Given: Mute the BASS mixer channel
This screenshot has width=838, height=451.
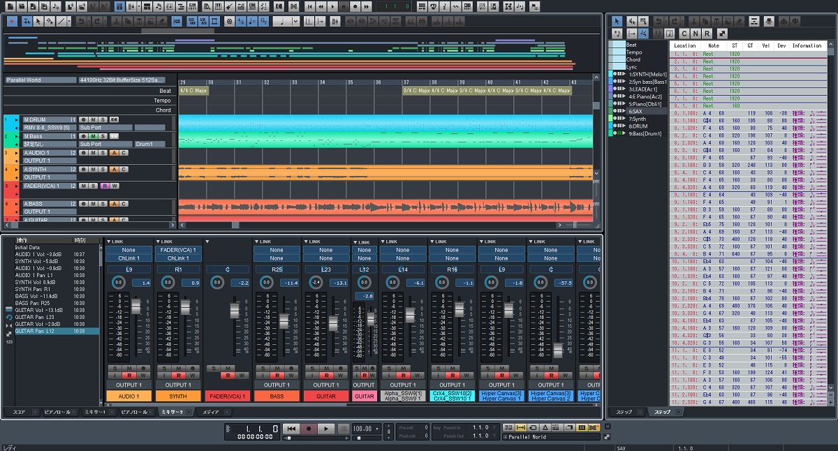Looking at the screenshot, I should (x=277, y=369).
